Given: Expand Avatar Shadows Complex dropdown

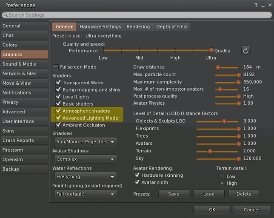Looking at the screenshot, I should [x=85, y=159].
